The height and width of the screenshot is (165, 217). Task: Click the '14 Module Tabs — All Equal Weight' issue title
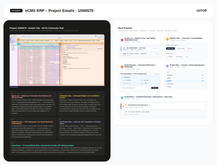79,97
